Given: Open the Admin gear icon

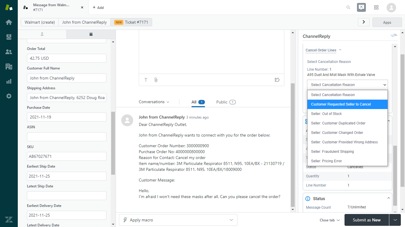Looking at the screenshot, I should [9, 96].
